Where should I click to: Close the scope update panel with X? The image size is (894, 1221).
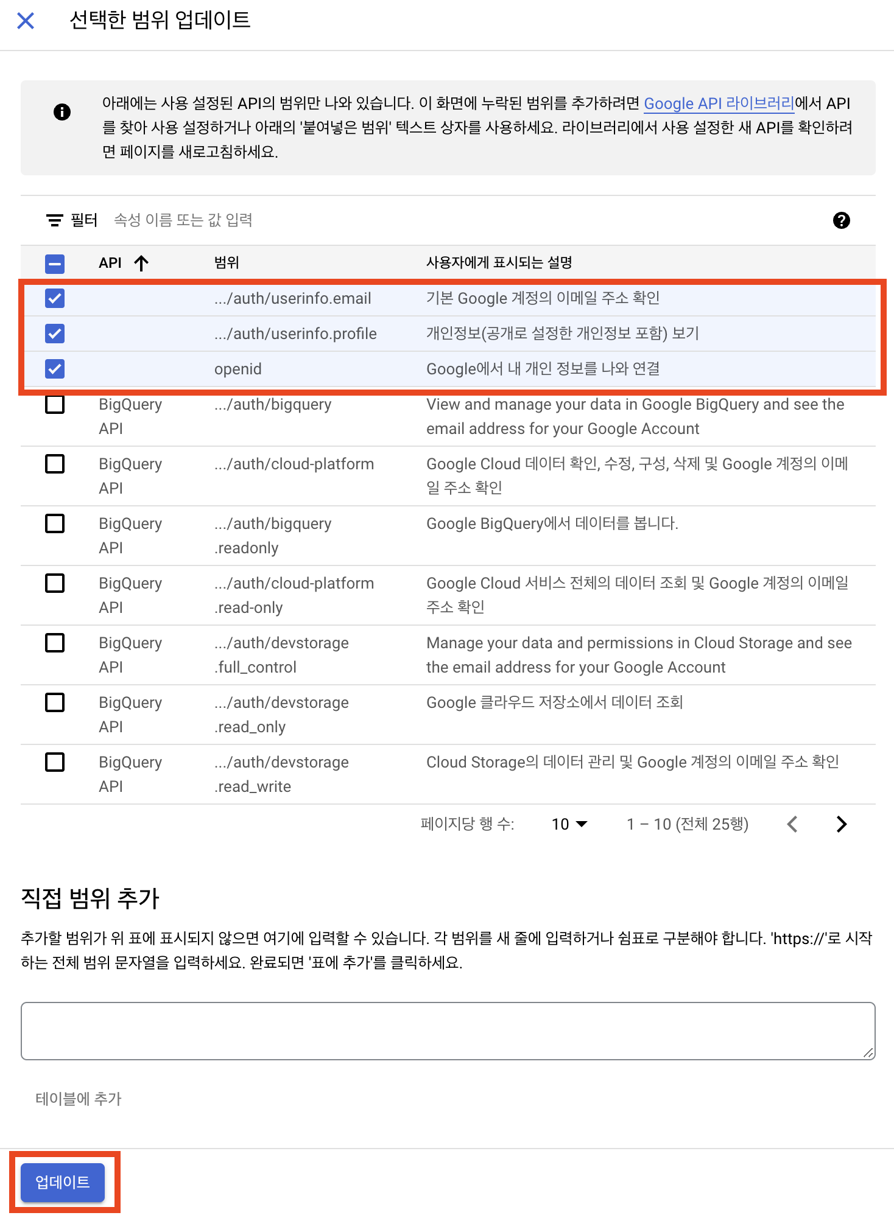(x=26, y=21)
